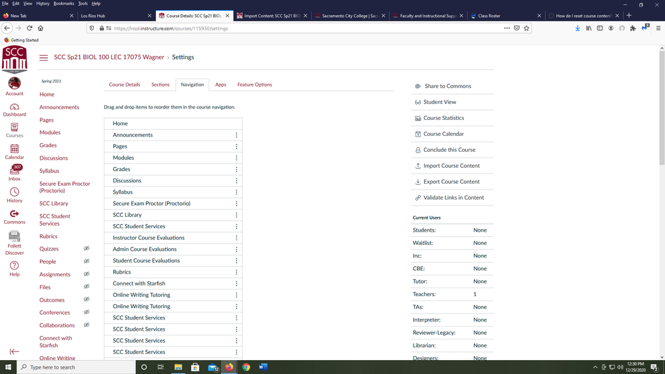Click Import Course Content
Viewport: 665px width, 374px height.
coord(451,166)
